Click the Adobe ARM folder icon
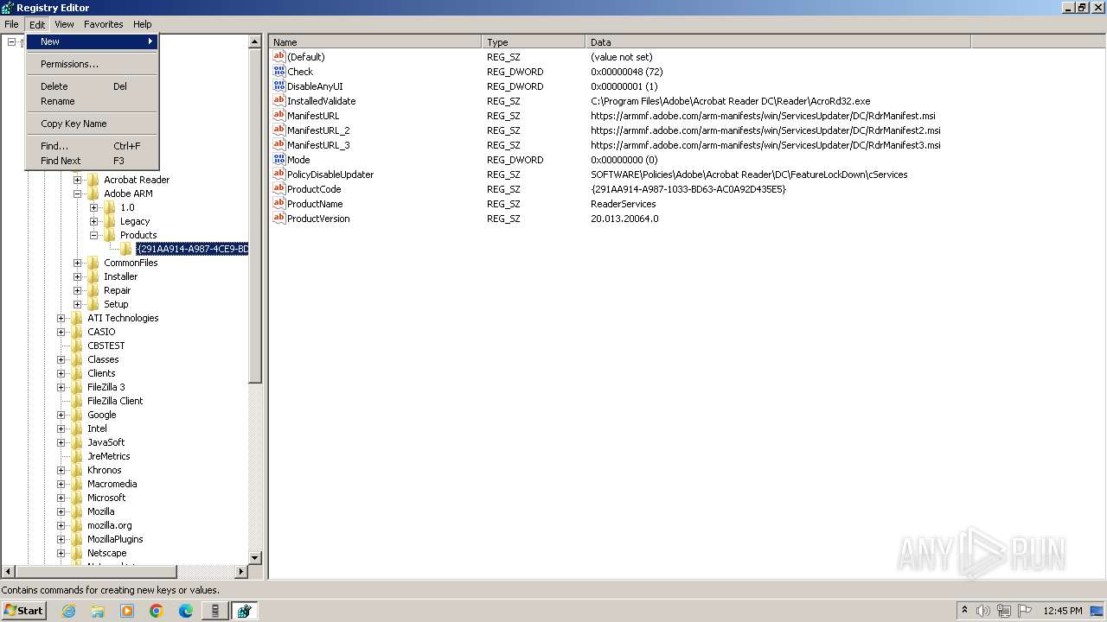Image resolution: width=1107 pixels, height=622 pixels. (93, 194)
